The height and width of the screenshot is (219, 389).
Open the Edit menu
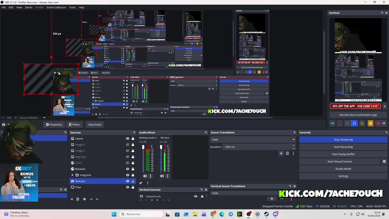[11, 7]
